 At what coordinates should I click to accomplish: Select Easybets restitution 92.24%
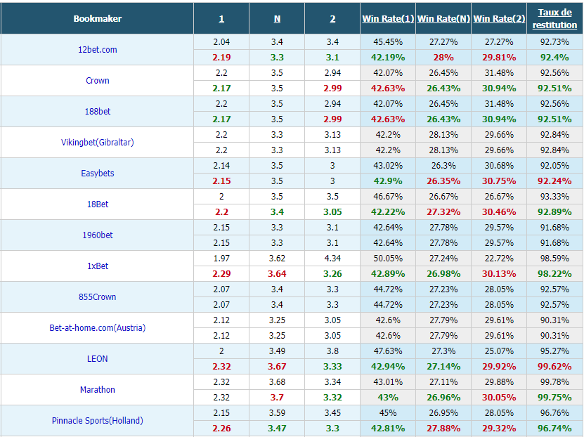554,181
